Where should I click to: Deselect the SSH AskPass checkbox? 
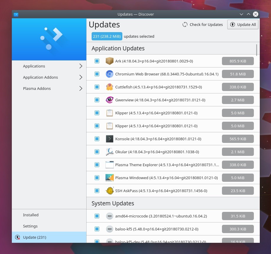point(97,191)
